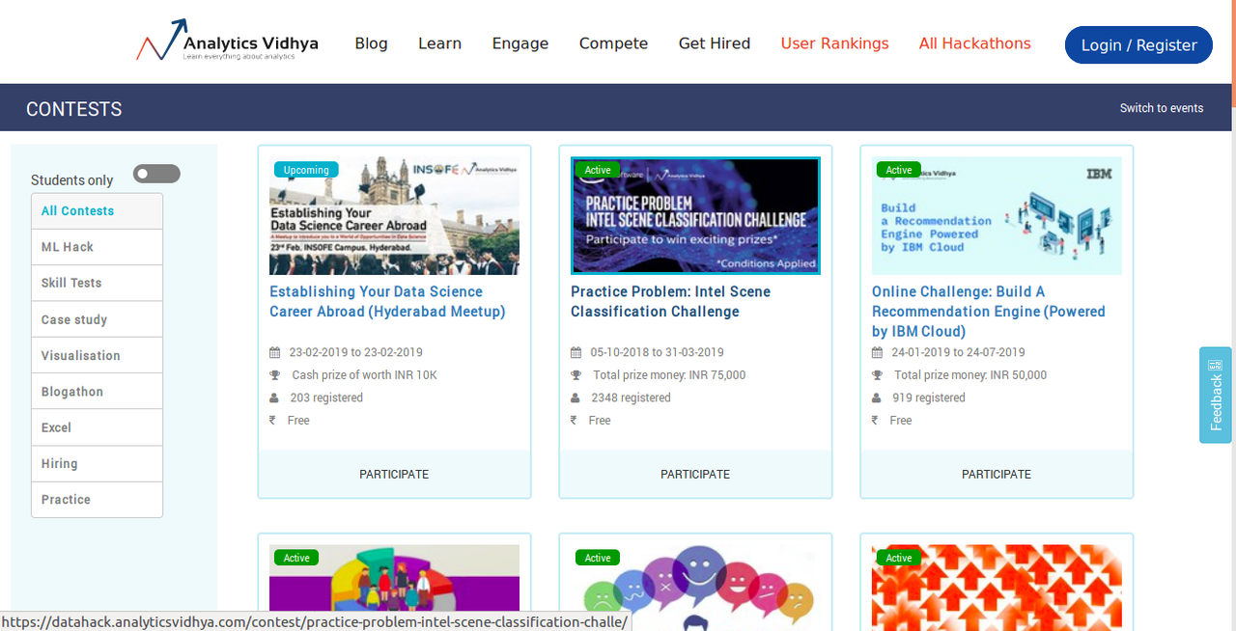
Task: Click trophy icon beside prize money INR 75,000
Action: [x=576, y=375]
